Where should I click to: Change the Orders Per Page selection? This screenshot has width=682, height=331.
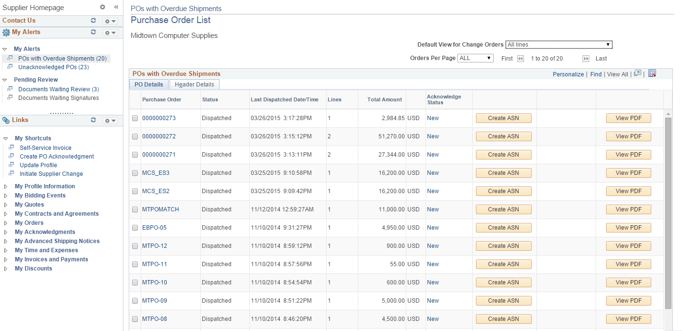(x=475, y=58)
